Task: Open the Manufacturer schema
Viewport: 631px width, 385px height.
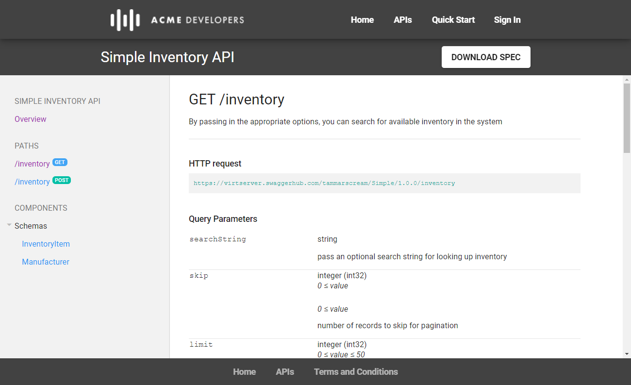Action: 46,262
